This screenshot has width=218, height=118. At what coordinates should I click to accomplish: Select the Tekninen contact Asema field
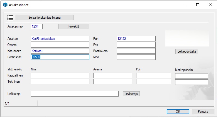point(112,82)
